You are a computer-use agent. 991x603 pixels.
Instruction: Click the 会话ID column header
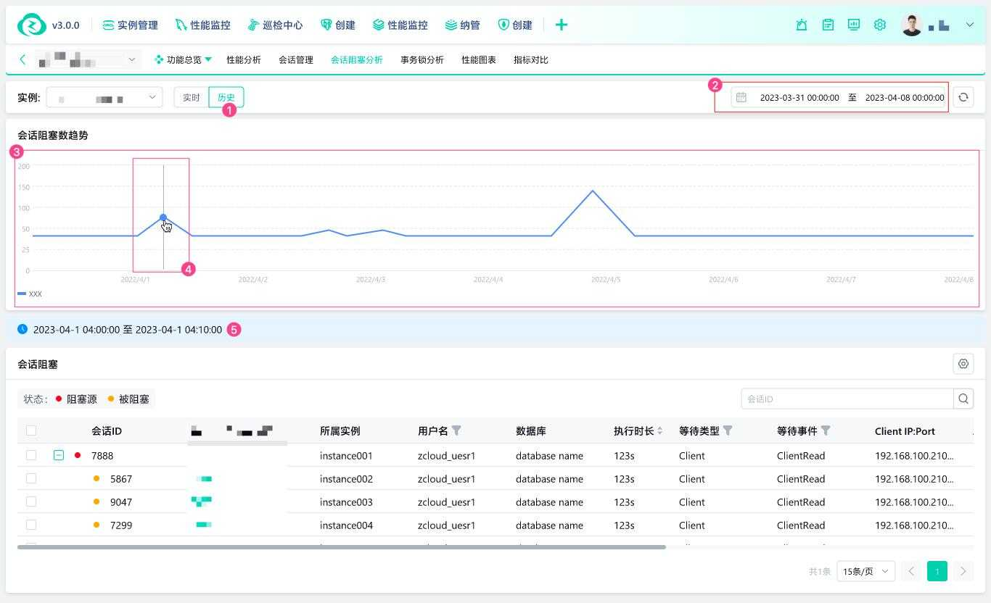(x=107, y=431)
